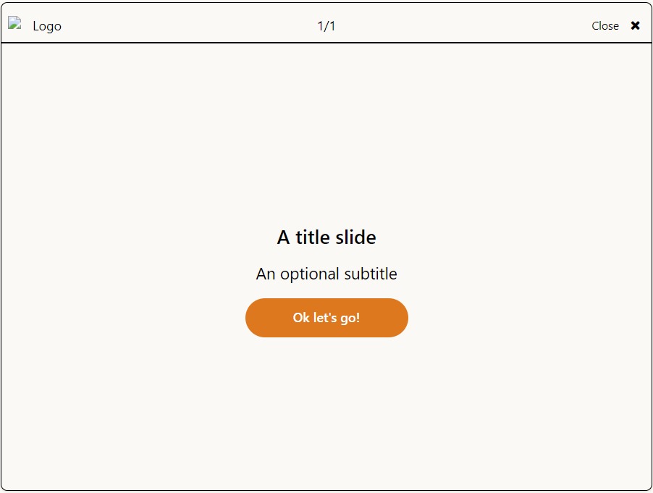Click the word "Ok" on orange button
This screenshot has width=653, height=493.
click(301, 318)
